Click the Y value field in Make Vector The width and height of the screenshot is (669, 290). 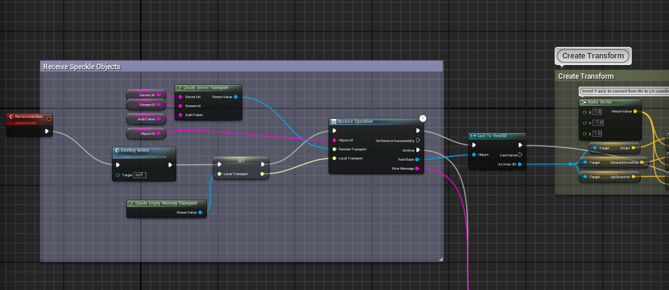coord(597,123)
